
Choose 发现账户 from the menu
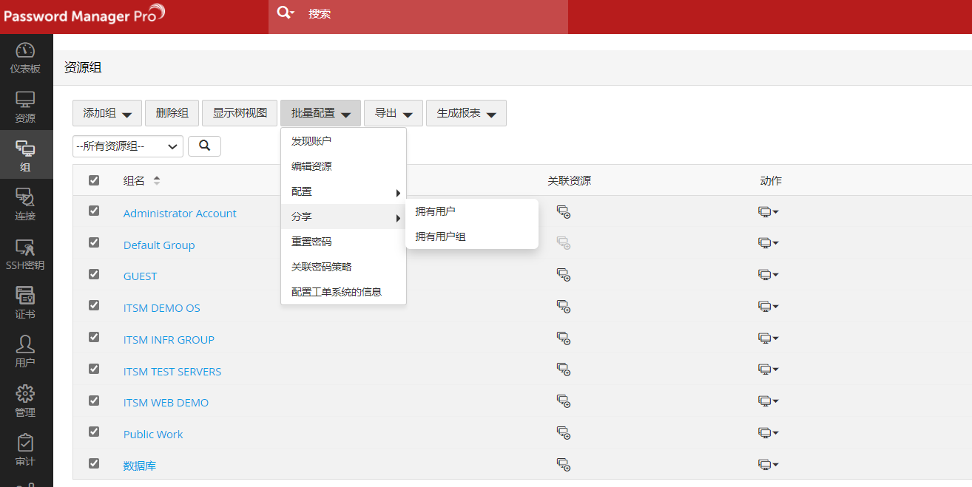[x=343, y=141]
